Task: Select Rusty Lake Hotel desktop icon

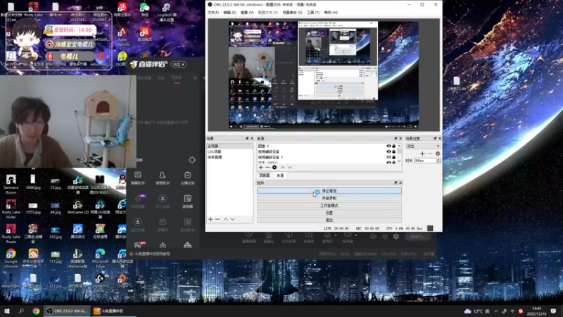Action: pos(11,209)
